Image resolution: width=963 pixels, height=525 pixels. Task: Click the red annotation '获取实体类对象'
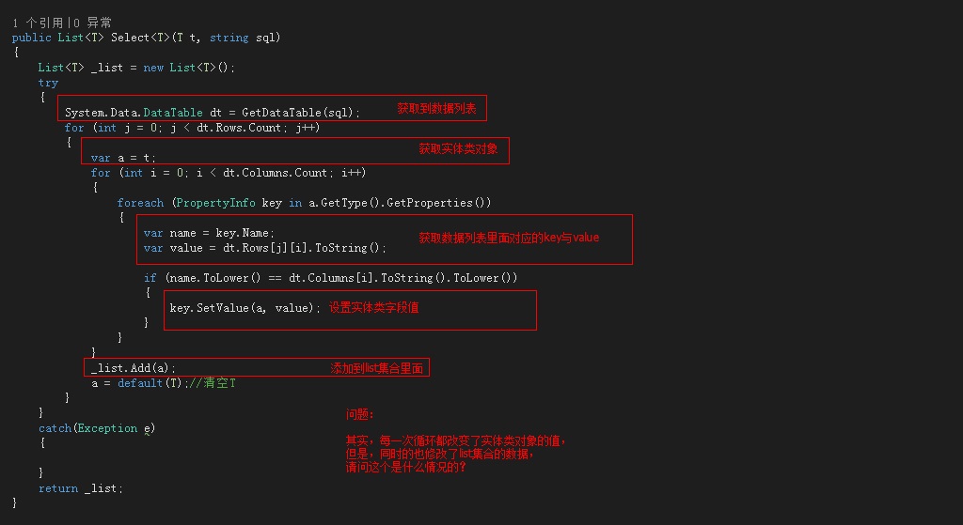[x=458, y=148]
